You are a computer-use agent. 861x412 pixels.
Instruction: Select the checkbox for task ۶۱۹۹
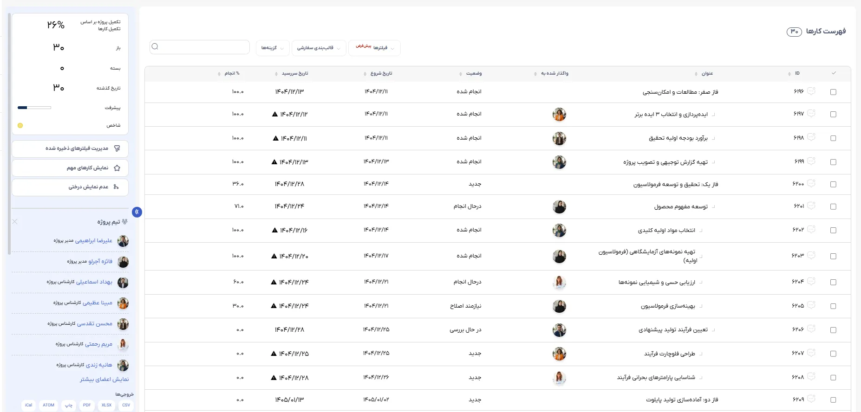point(833,162)
